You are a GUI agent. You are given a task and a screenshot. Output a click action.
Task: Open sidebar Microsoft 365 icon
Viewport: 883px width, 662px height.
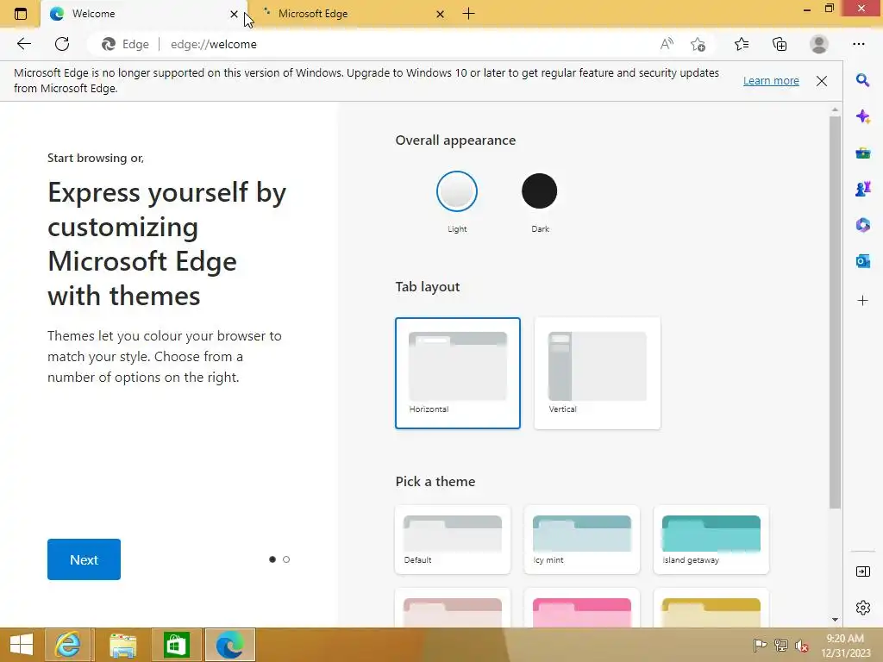862,225
